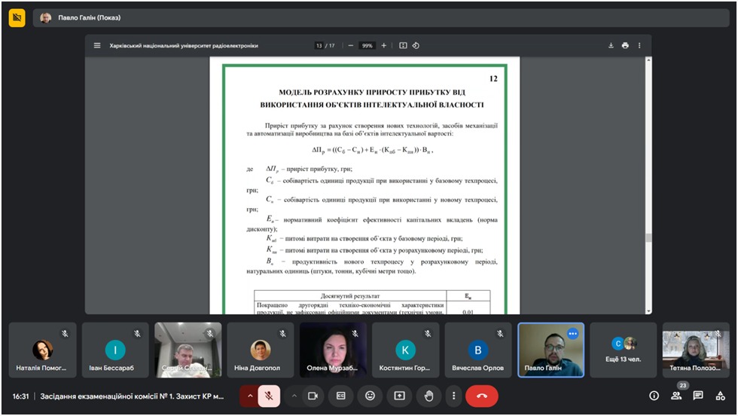This screenshot has width=738, height=416.
Task: Open more options three-dot menu in call bar
Action: point(453,396)
